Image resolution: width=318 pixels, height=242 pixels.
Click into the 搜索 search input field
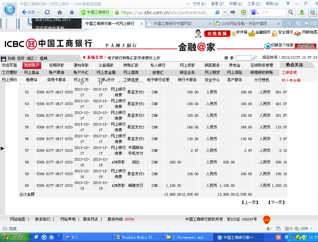coord(243,58)
